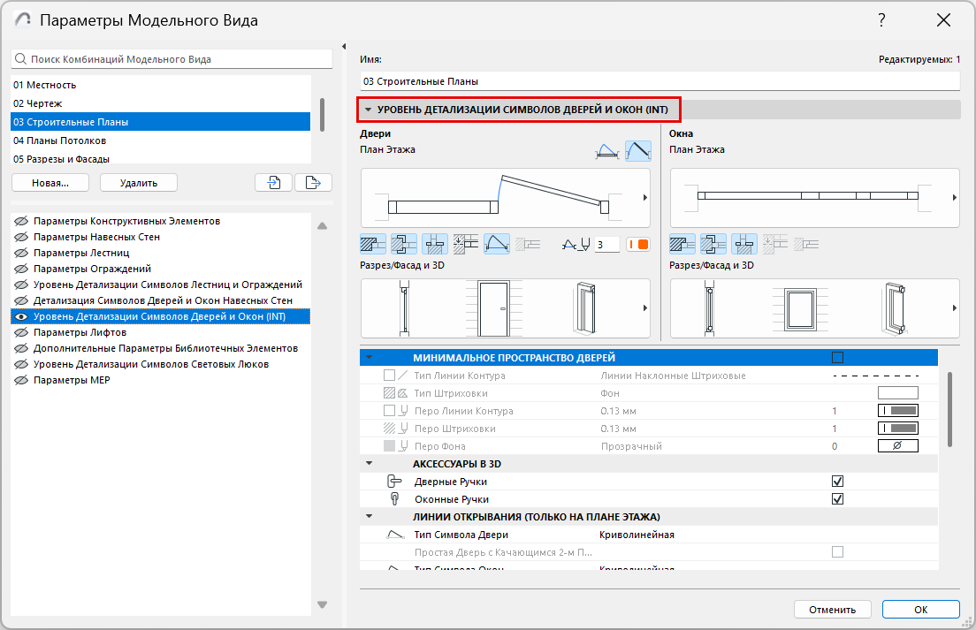Open window Разрез/Фасад и 3D detail flyout
976x630 pixels.
(954, 307)
